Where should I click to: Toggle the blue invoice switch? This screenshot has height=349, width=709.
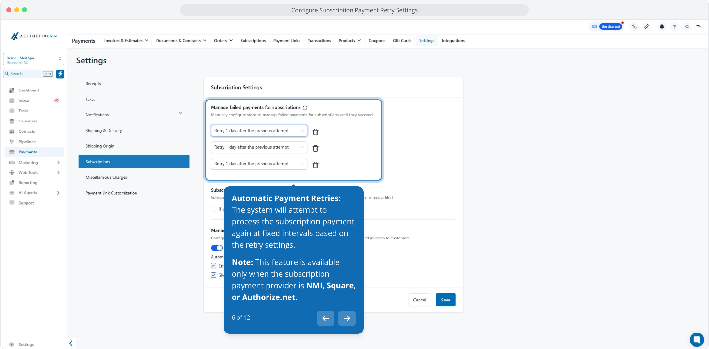pyautogui.click(x=217, y=248)
